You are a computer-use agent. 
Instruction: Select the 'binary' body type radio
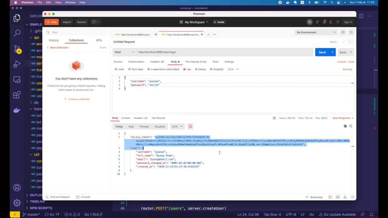196,70
